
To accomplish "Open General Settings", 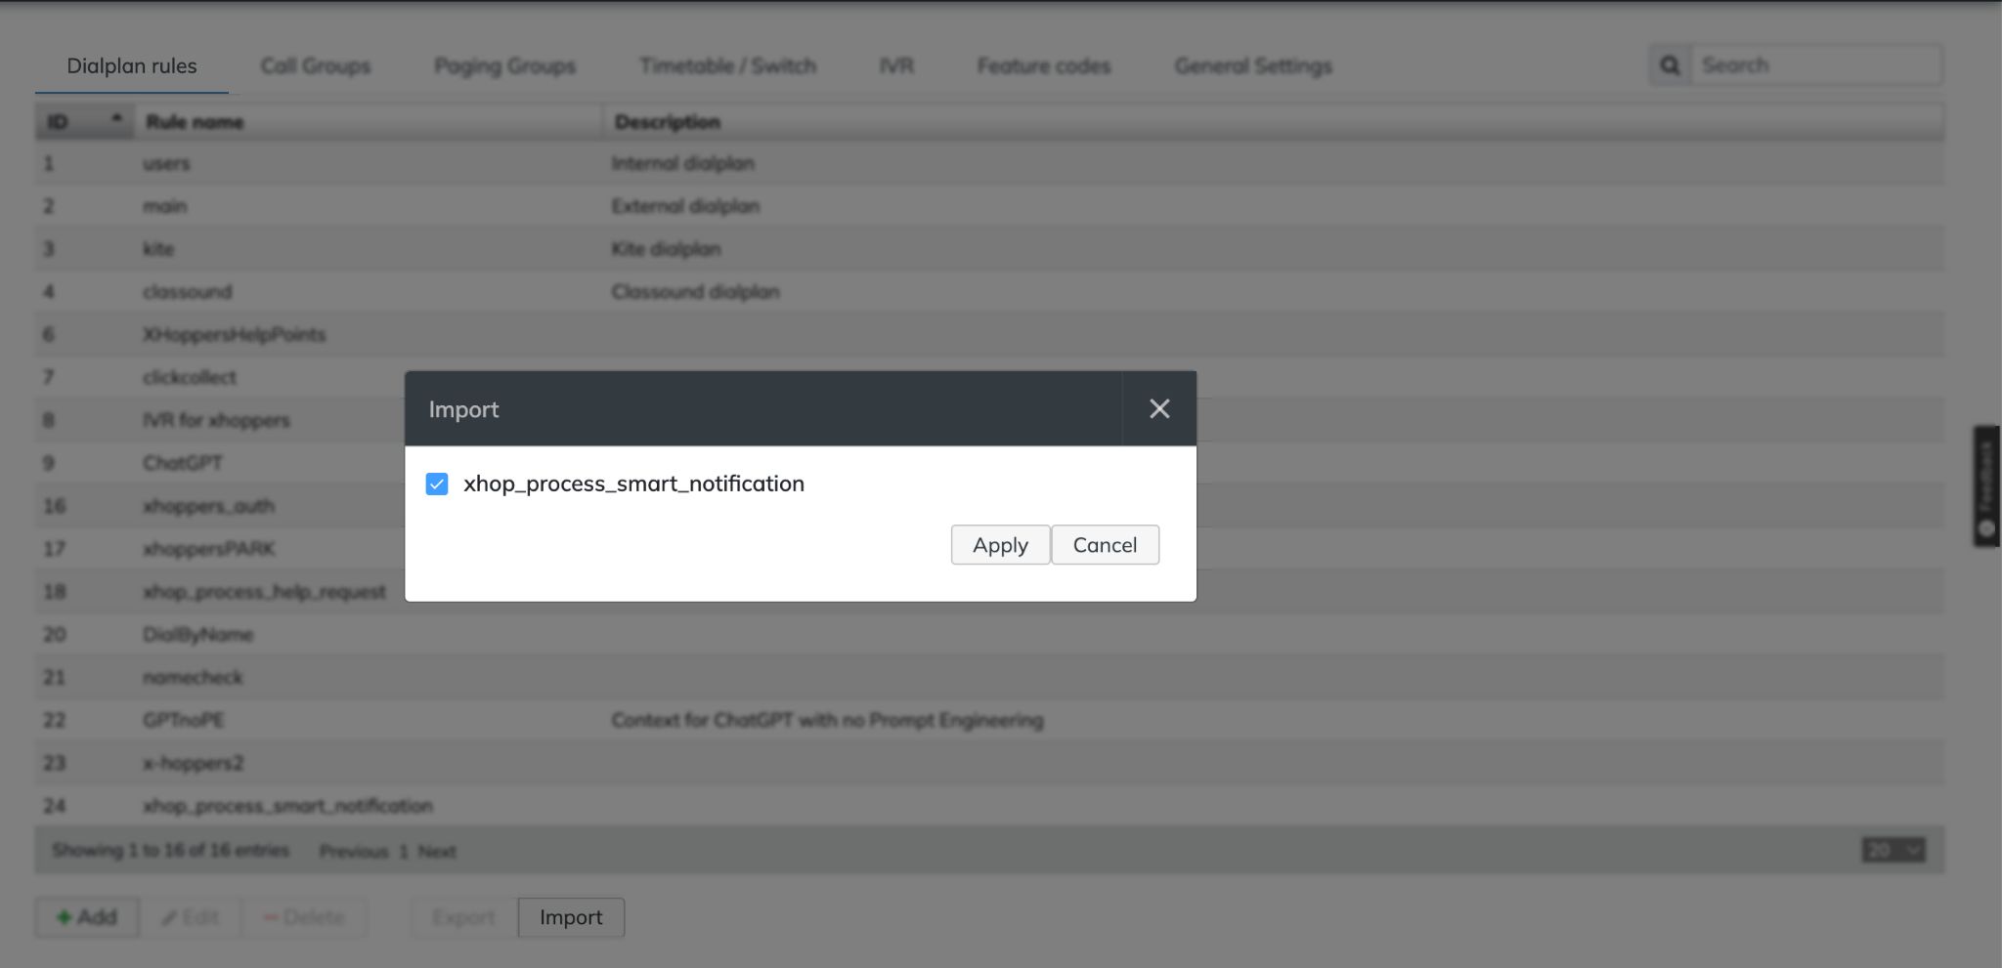I will (1252, 65).
